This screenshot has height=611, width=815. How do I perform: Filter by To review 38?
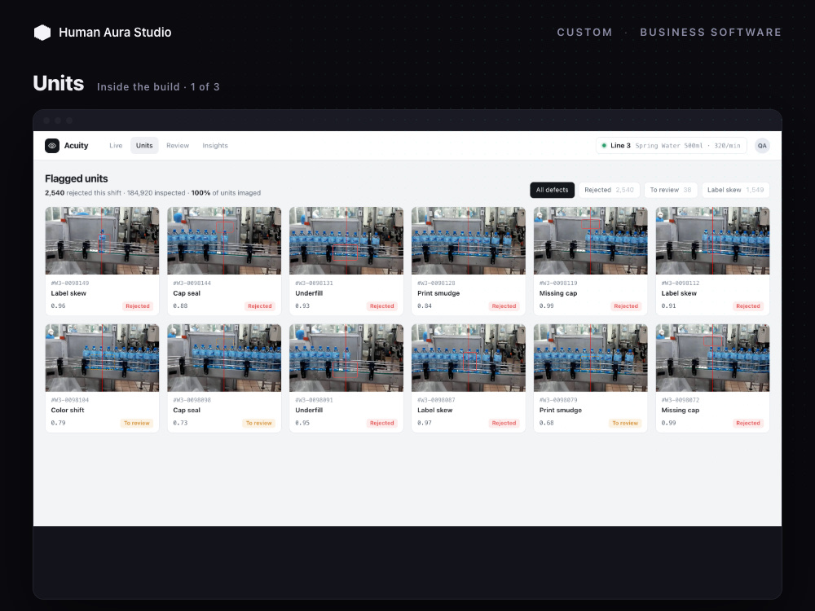tap(671, 190)
